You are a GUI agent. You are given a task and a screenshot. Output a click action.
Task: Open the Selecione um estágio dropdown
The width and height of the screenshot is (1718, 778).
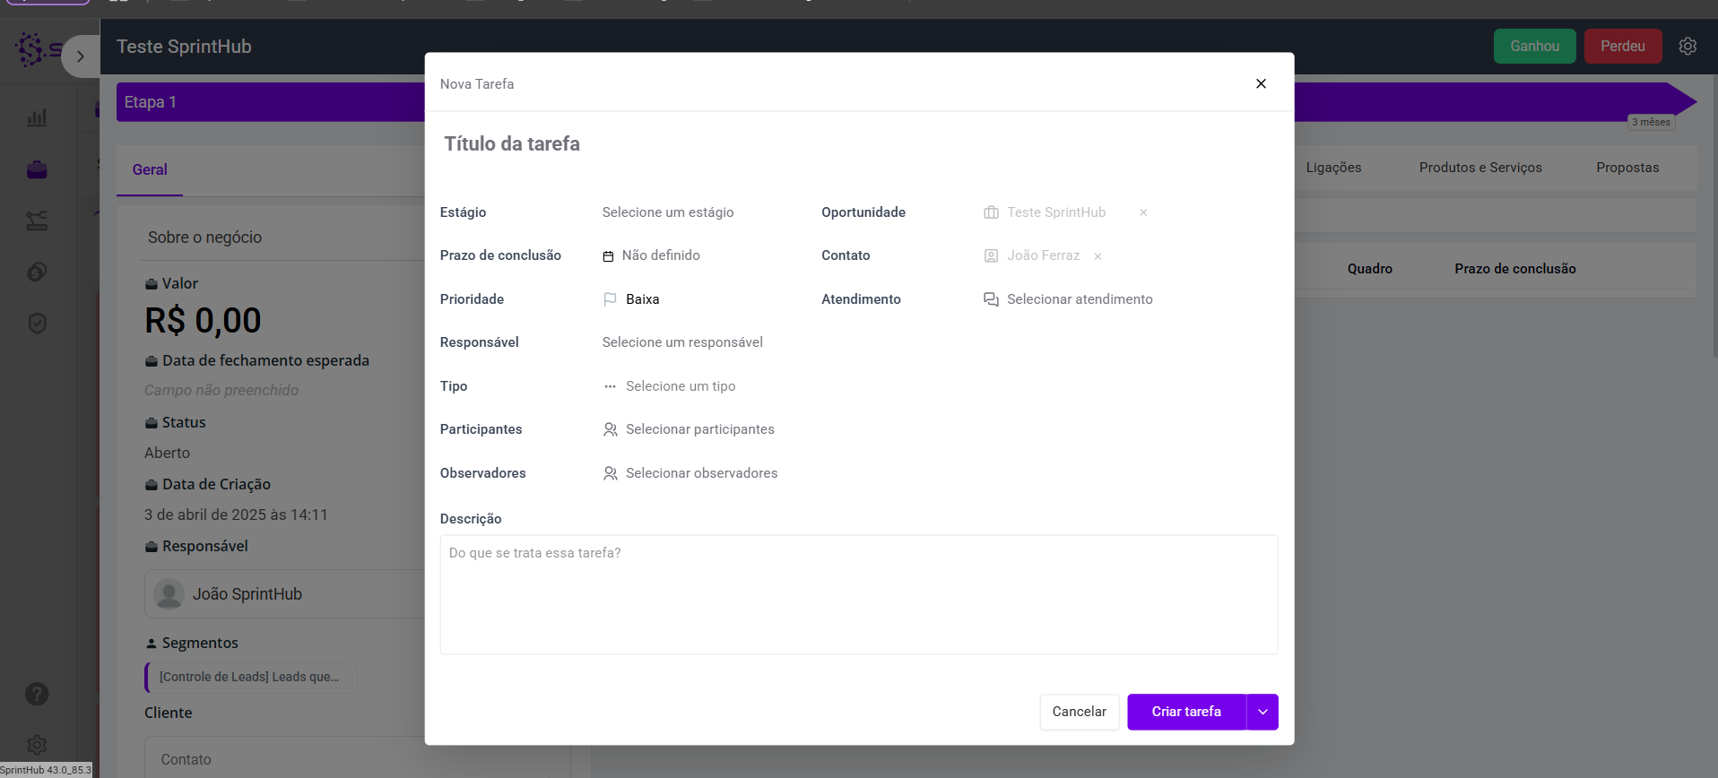pos(668,212)
